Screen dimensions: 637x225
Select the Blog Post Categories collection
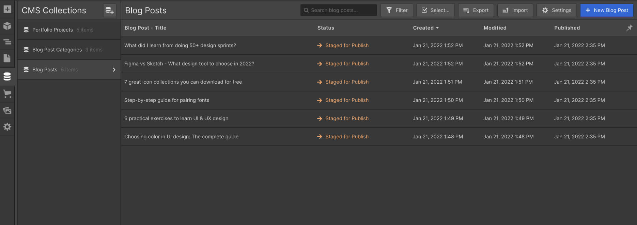(x=57, y=50)
